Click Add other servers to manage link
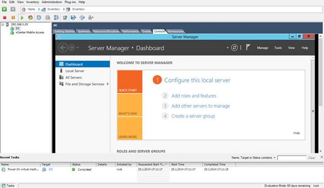This screenshot has width=324, height=188. [200, 106]
